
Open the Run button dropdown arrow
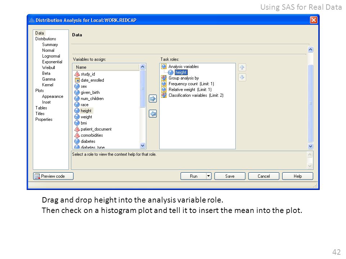tap(209, 176)
